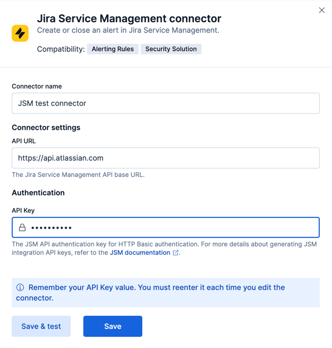
Task: Click the yellow Jira Service Management logo icon
Action: [x=20, y=33]
